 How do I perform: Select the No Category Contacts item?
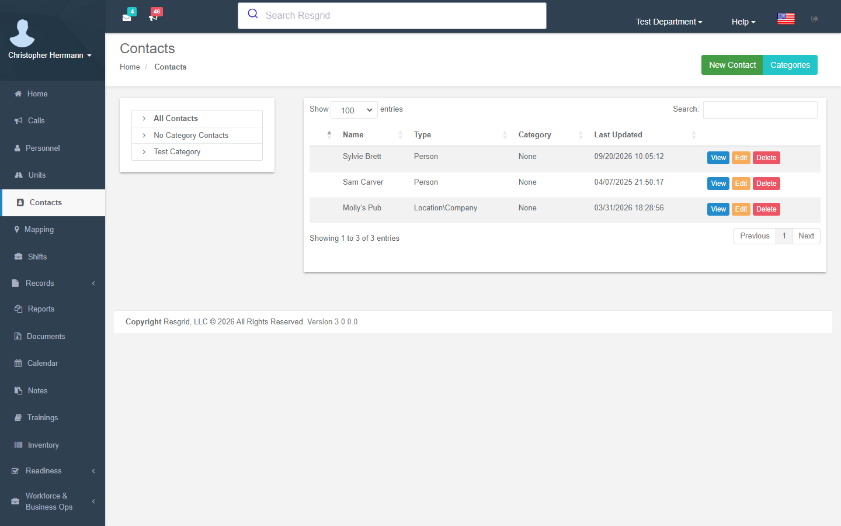[x=197, y=135]
